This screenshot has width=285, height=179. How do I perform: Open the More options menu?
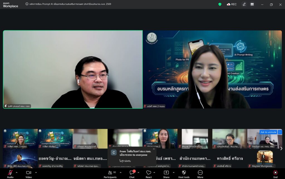(200, 173)
